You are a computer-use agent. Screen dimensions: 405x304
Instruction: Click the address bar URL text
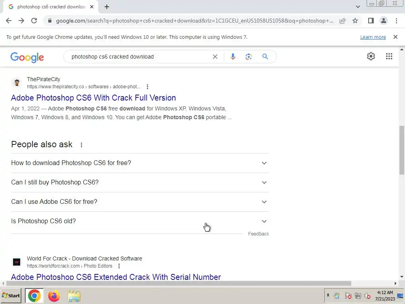click(195, 21)
